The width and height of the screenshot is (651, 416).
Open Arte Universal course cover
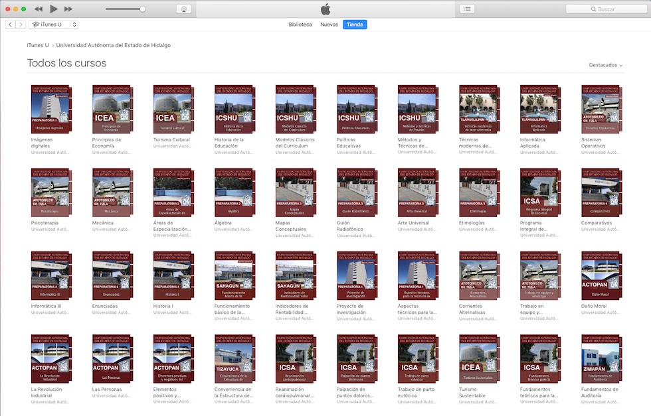coord(418,192)
